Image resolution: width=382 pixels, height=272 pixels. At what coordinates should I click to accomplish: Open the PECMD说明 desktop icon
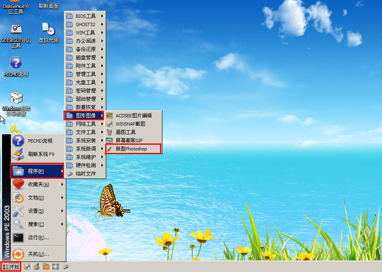pos(16,67)
